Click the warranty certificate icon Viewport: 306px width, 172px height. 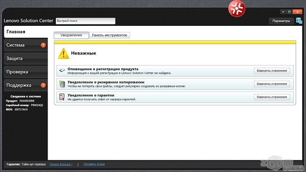tap(62, 97)
